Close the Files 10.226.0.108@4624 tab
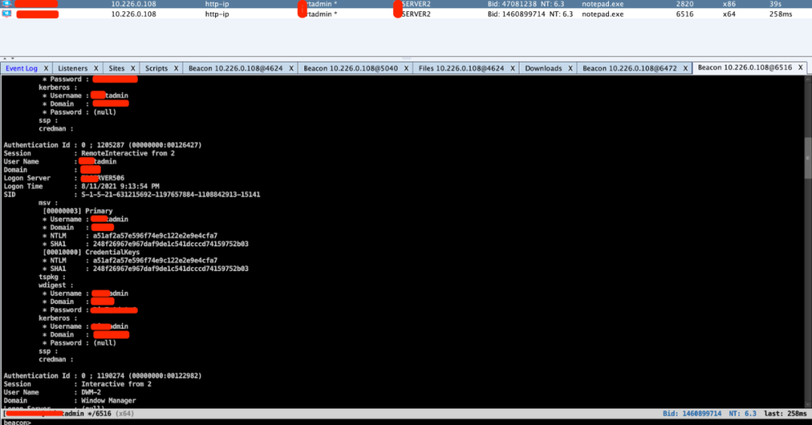812x425 pixels. coord(513,68)
